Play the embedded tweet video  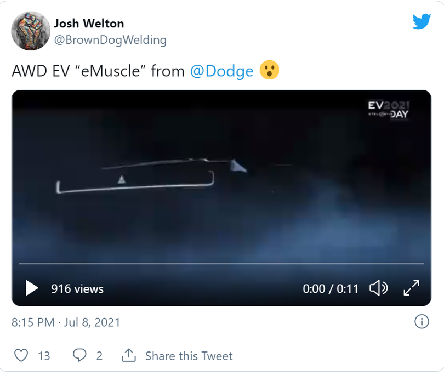[32, 288]
